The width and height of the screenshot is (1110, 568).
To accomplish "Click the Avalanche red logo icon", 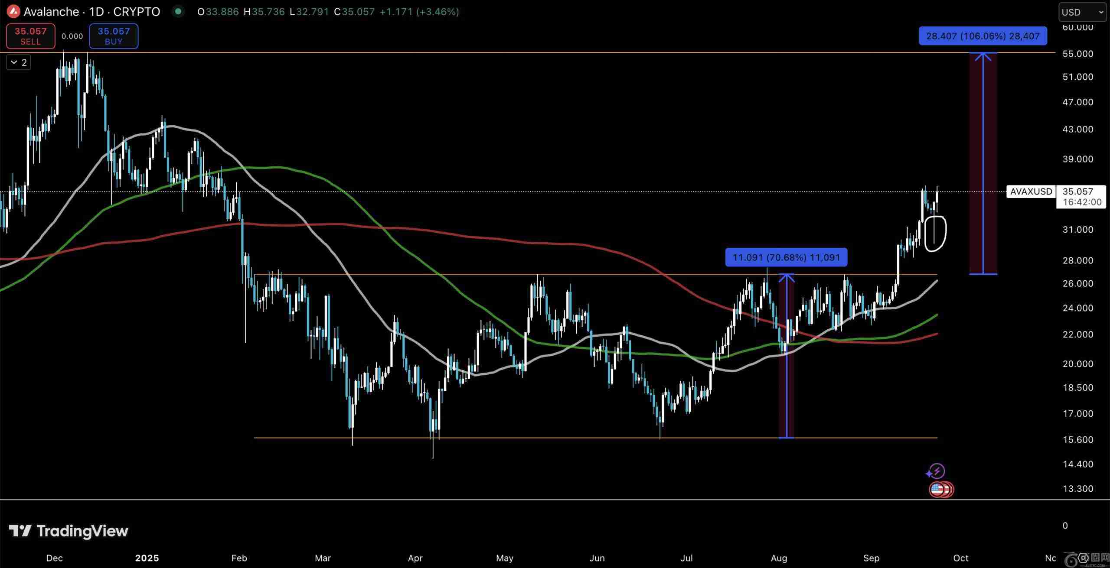I will (13, 12).
